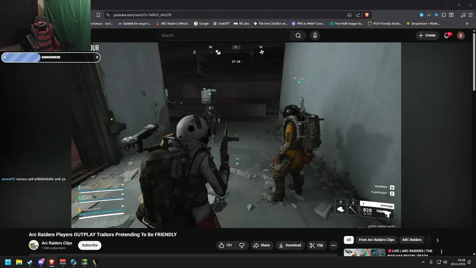476x268 pixels.
Task: Dislike the video with thumbs down
Action: (x=242, y=245)
